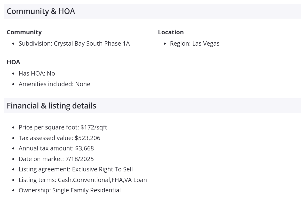The image size is (307, 204).
Task: Click the Amenities included: None line
Action: [54, 84]
